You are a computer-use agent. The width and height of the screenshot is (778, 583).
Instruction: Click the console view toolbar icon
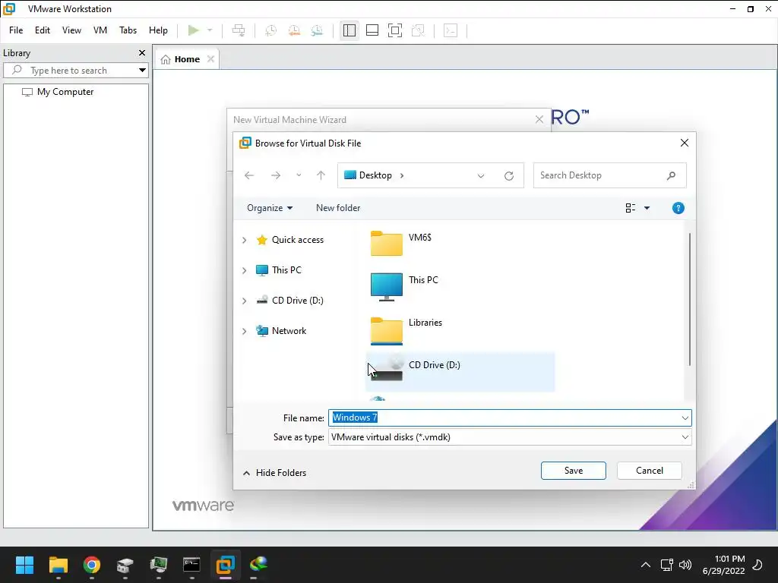point(451,30)
